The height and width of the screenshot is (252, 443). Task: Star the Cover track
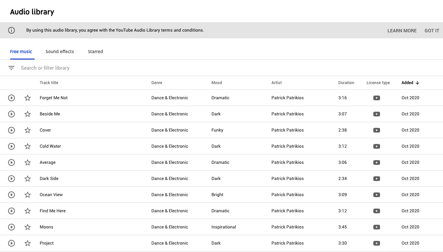coord(28,130)
